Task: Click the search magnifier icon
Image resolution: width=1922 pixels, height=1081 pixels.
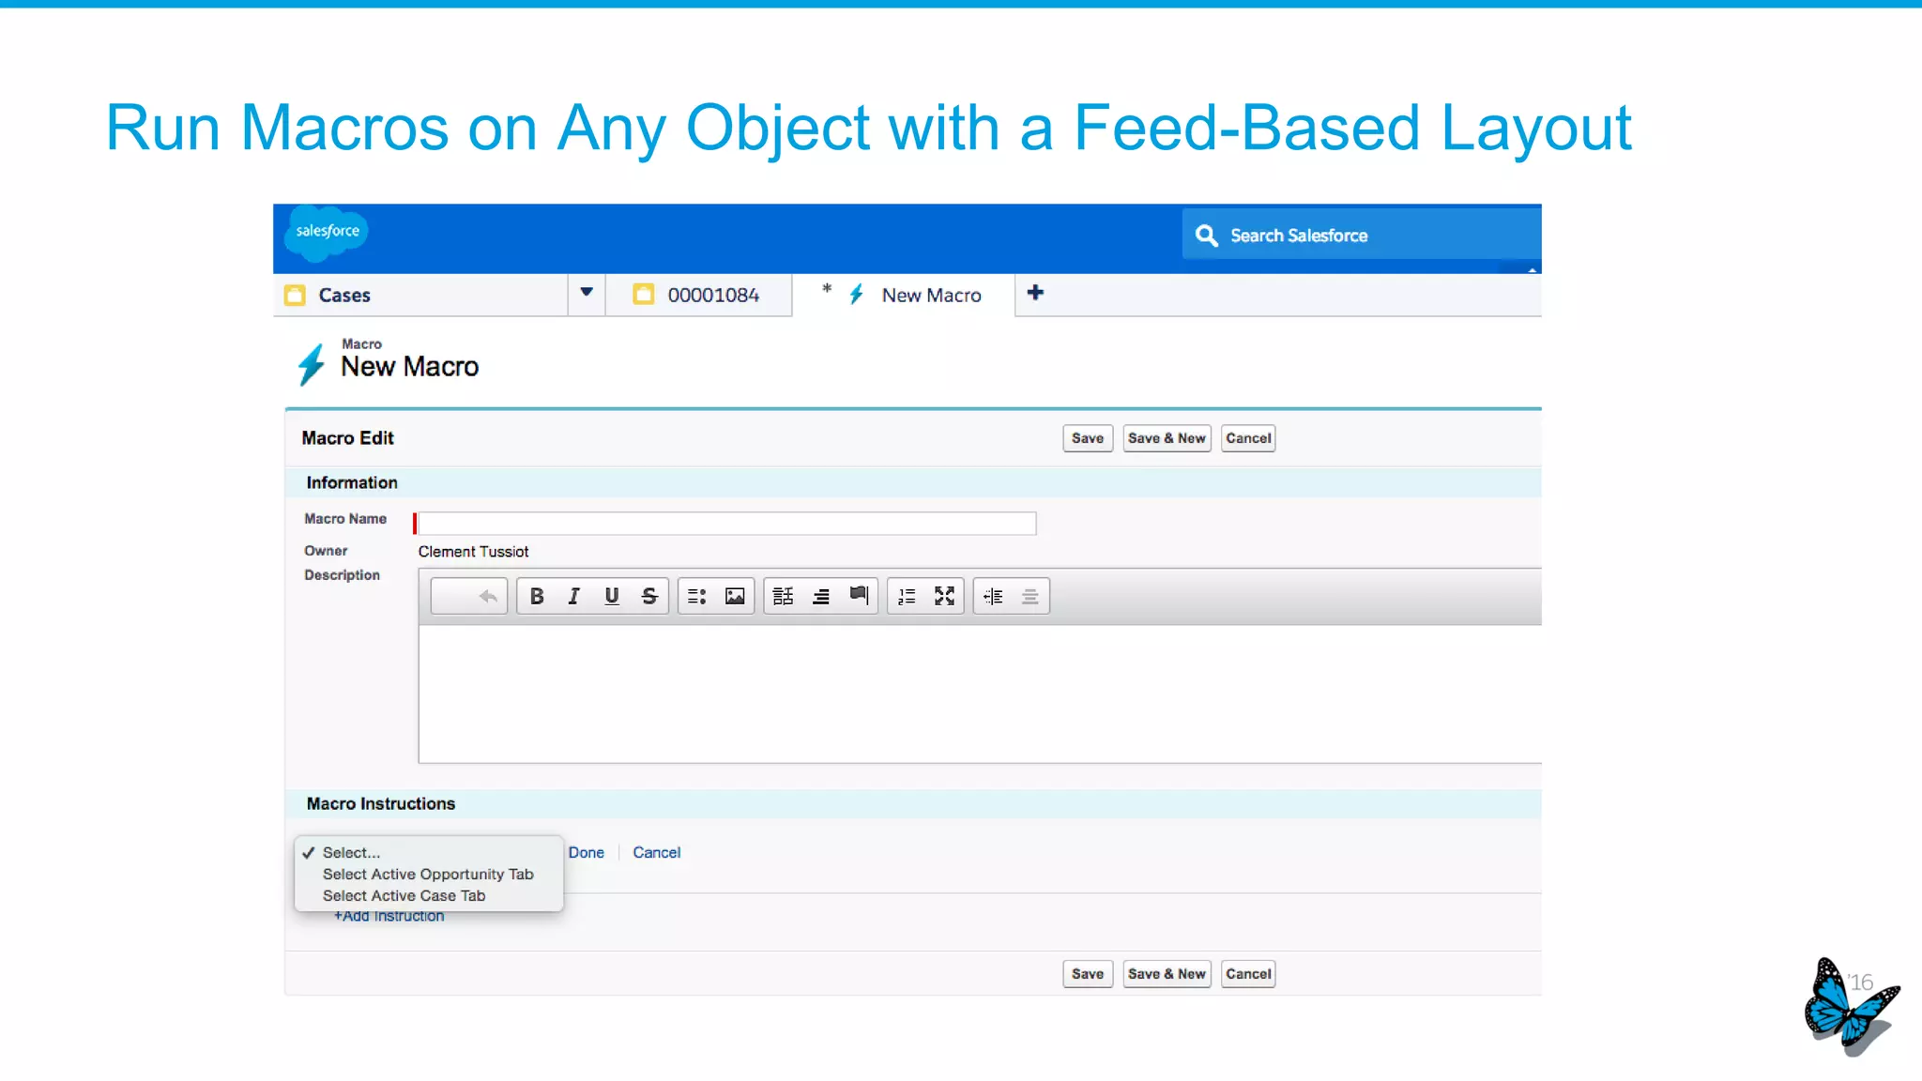Action: 1206,236
